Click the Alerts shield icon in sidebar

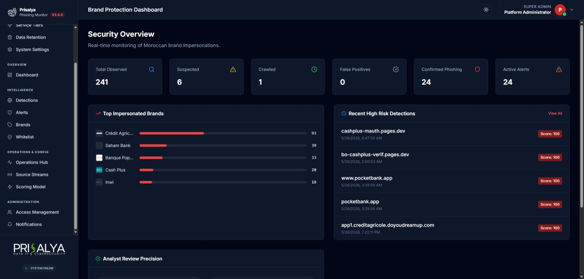pos(10,113)
